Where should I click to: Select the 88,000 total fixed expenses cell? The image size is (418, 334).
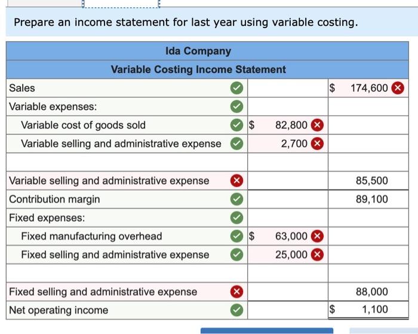368,292
